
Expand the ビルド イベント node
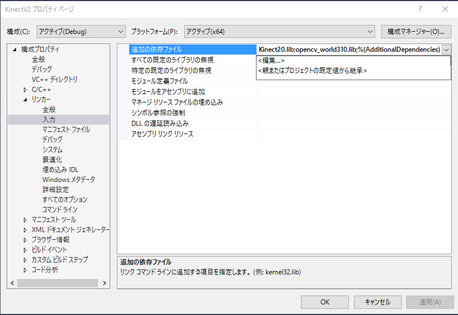25,250
